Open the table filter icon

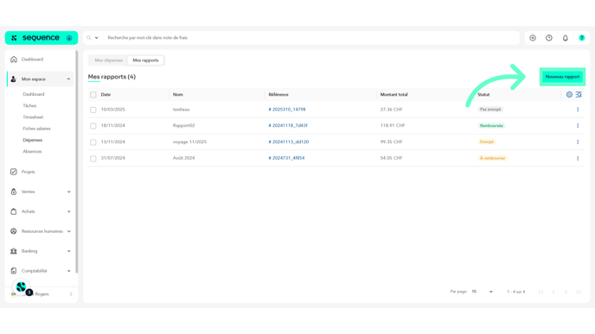pyautogui.click(x=579, y=95)
